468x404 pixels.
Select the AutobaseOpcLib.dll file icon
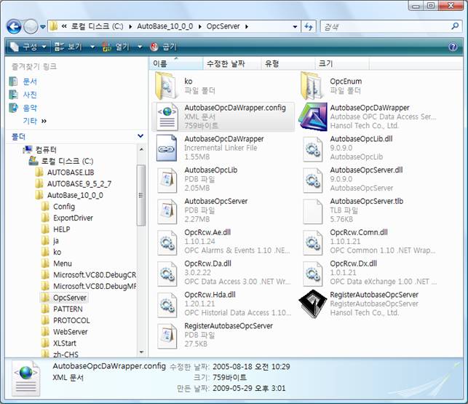pyautogui.click(x=314, y=146)
